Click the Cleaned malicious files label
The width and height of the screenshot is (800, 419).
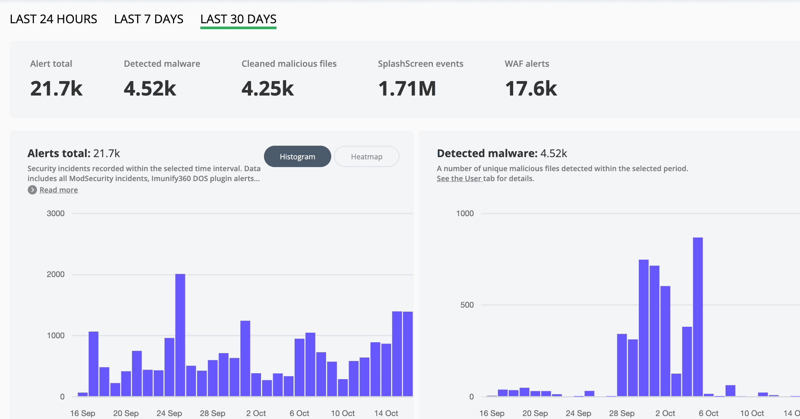[289, 64]
